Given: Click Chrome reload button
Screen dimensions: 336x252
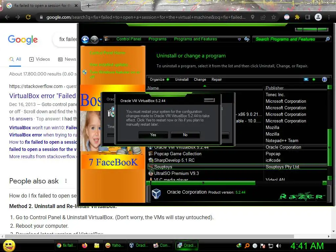Looking at the screenshot, I should coord(28,17).
